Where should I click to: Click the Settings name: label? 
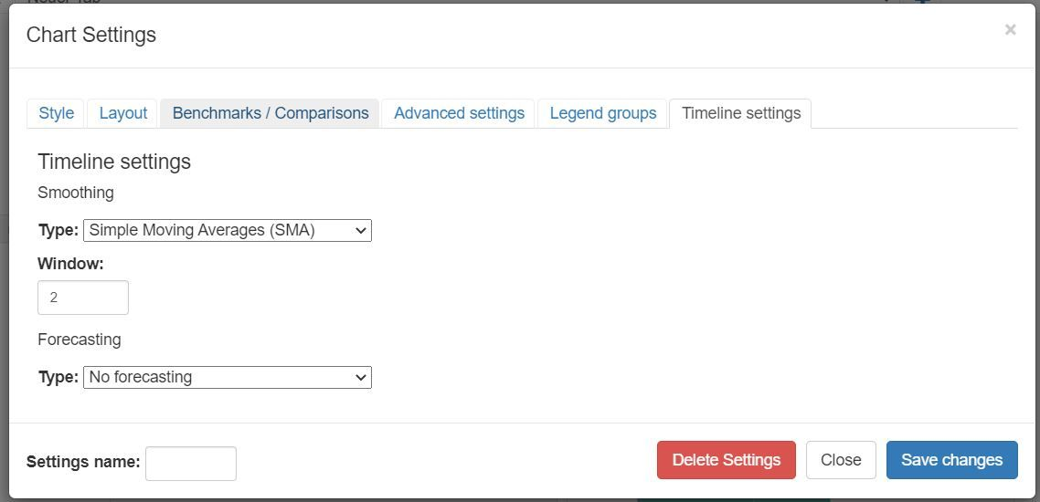83,462
